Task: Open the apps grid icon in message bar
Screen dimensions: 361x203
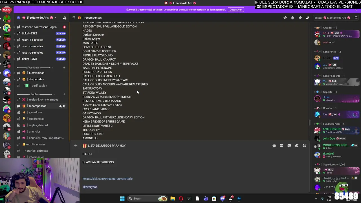Action: [304, 146]
